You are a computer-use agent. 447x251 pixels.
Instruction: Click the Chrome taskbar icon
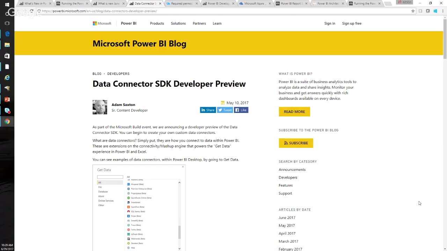coord(7,121)
